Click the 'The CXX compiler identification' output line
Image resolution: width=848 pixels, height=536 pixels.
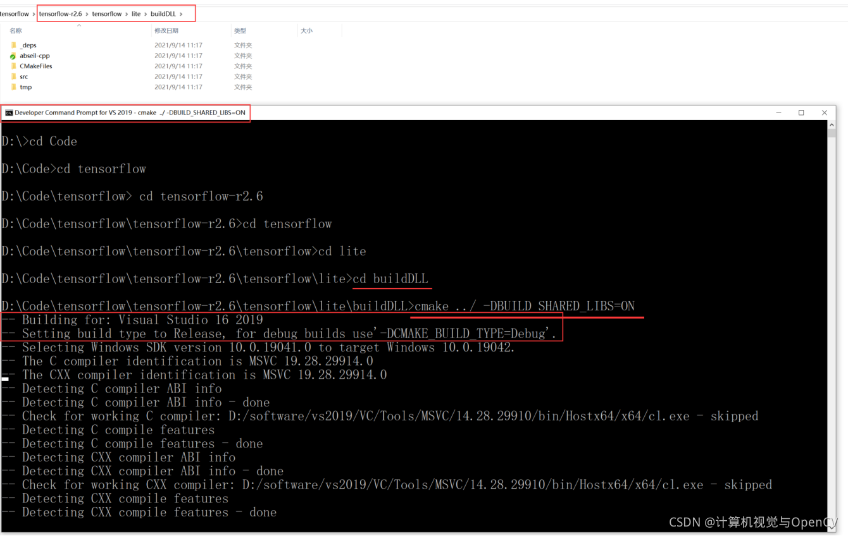(x=194, y=375)
